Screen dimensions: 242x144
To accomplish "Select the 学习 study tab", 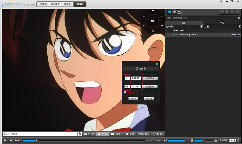I will pyautogui.click(x=222, y=23).
